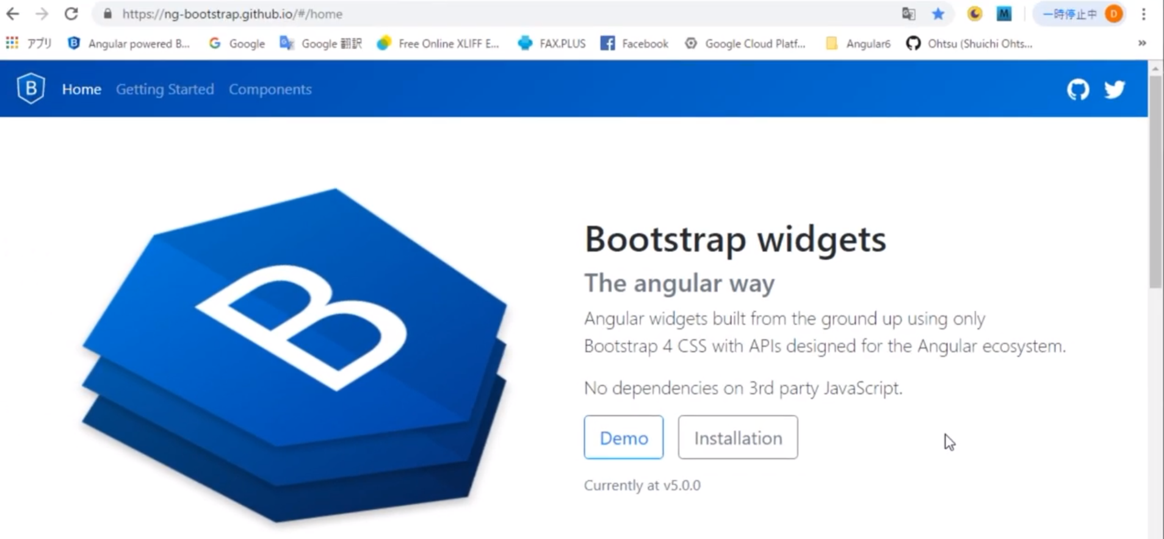Open the Chrome three-dot menu
This screenshot has height=539, width=1164.
pyautogui.click(x=1144, y=13)
